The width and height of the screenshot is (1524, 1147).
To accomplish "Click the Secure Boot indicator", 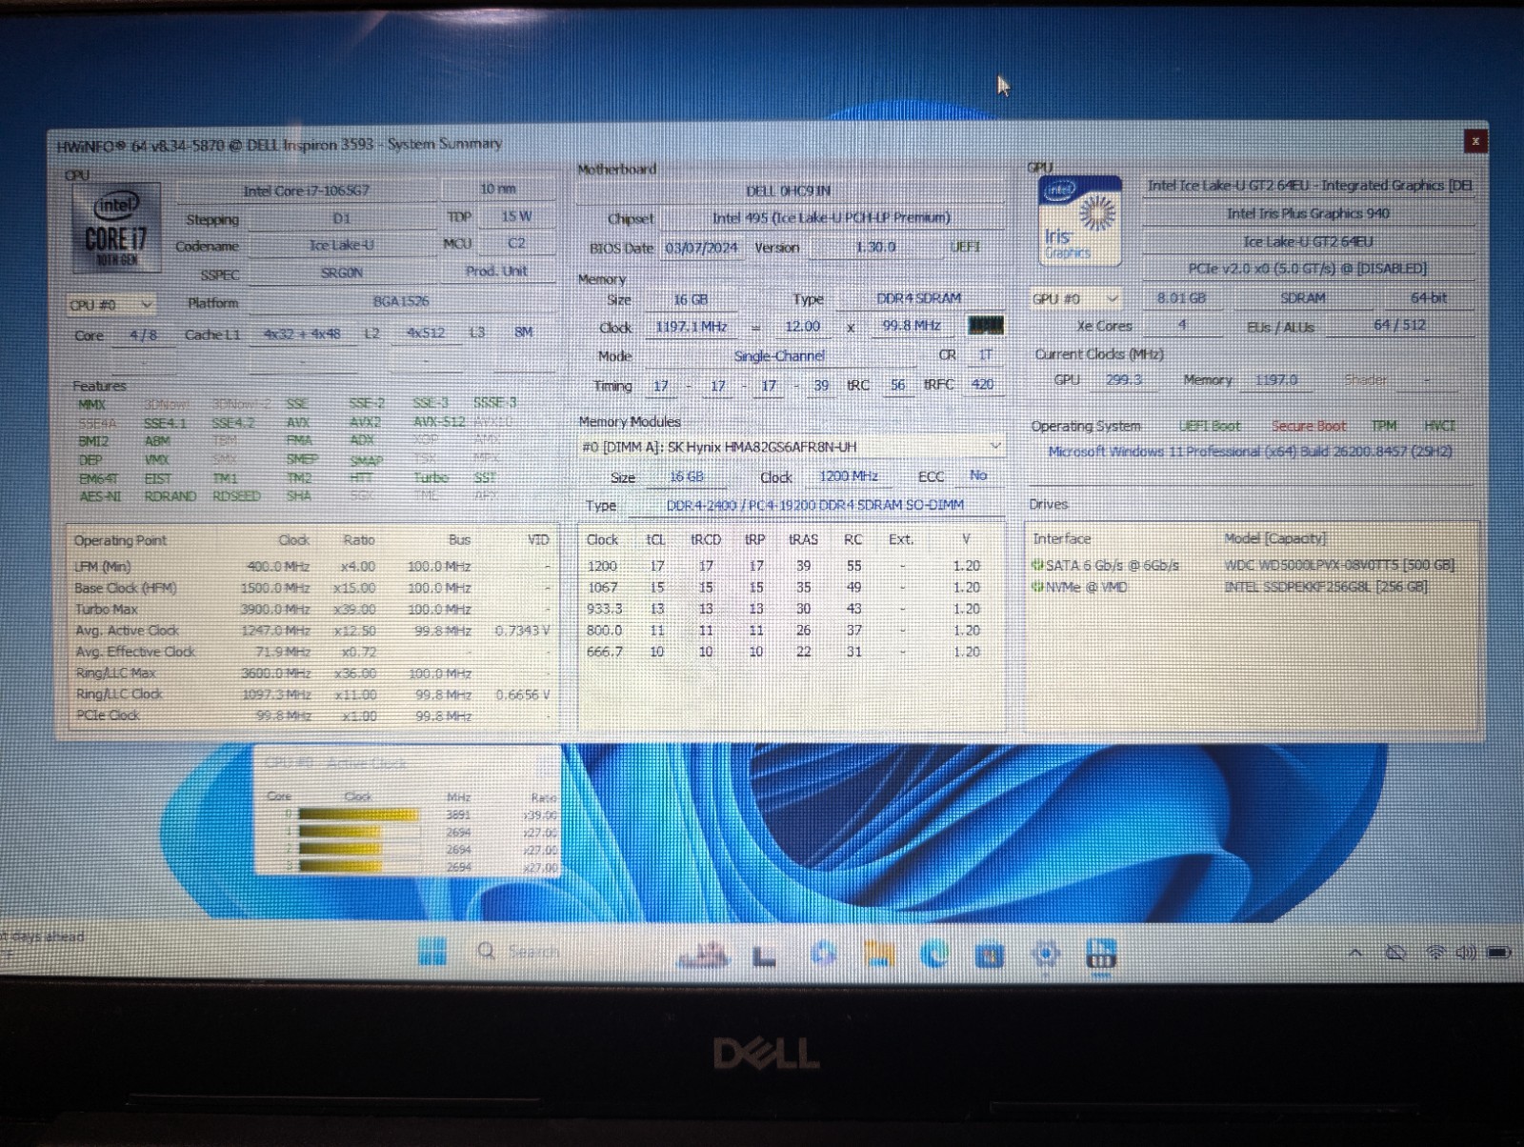I will click(x=1309, y=426).
